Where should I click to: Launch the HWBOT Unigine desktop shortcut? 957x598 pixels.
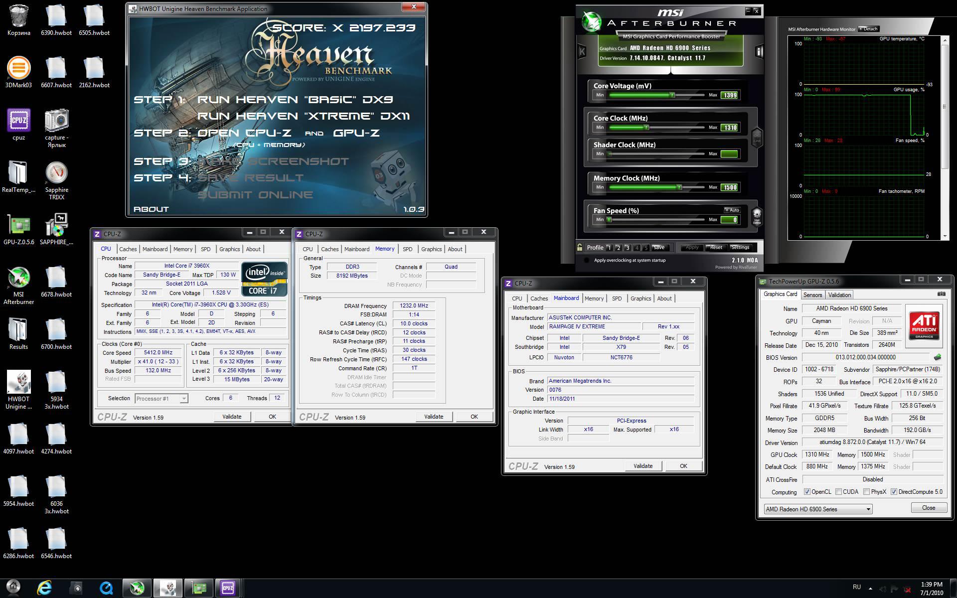pyautogui.click(x=18, y=390)
